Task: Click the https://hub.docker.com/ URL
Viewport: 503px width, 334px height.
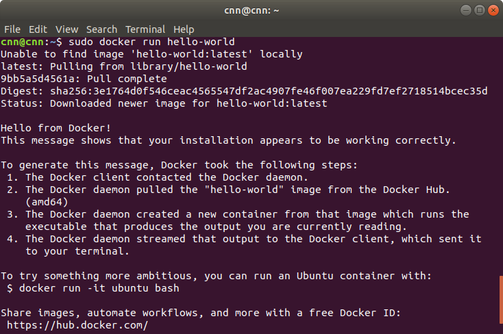Action: [77, 325]
